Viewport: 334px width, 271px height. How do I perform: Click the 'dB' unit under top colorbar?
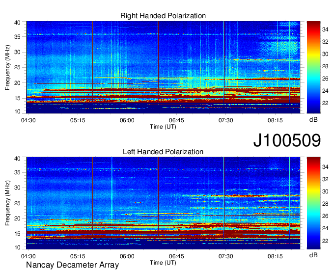coord(313,120)
